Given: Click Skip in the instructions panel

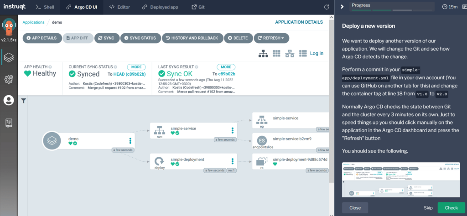Looking at the screenshot, I should [x=428, y=208].
